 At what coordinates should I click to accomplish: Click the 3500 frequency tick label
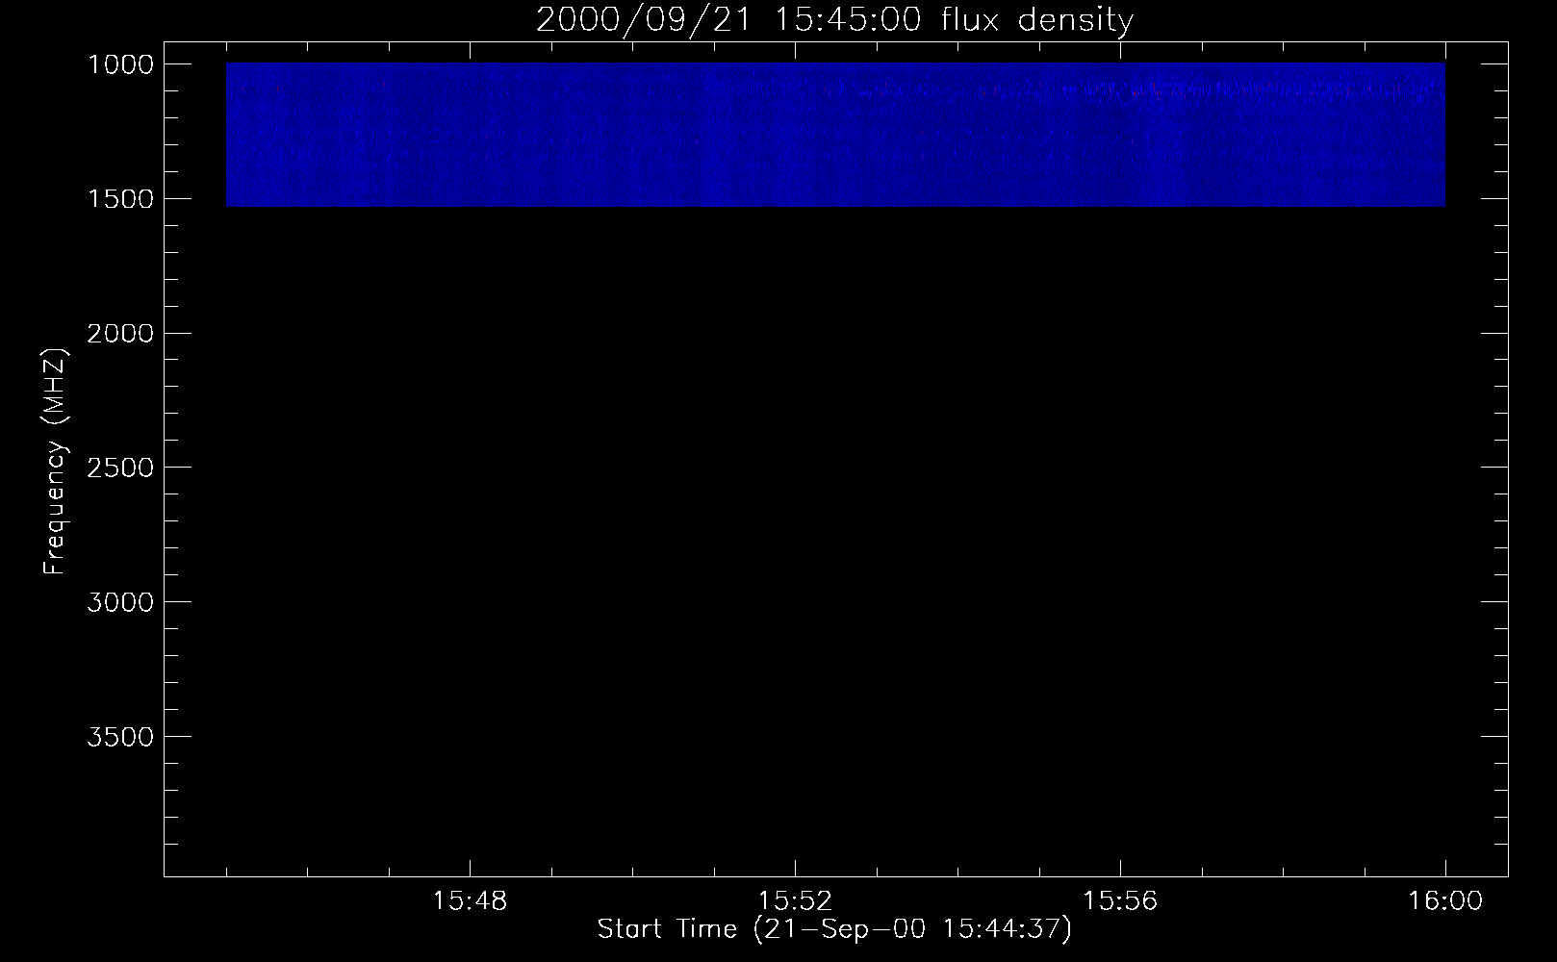tap(120, 737)
